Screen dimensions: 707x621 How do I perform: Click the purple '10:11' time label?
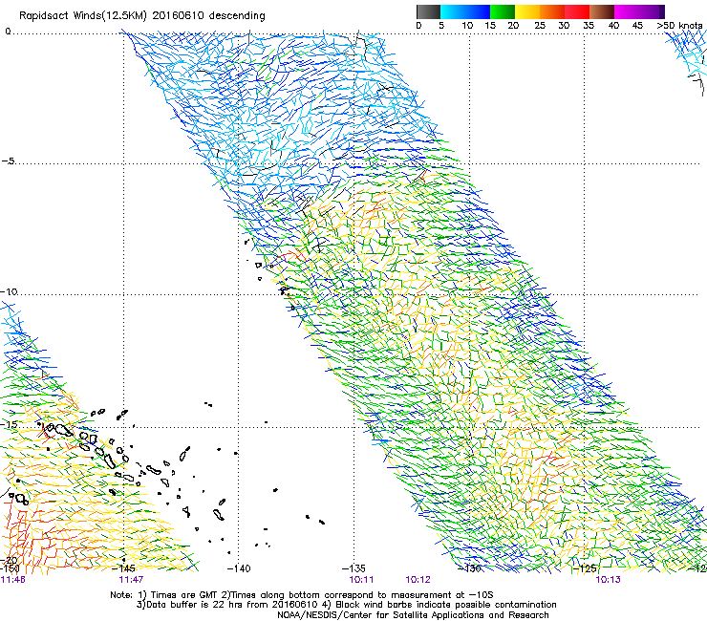pyautogui.click(x=361, y=580)
